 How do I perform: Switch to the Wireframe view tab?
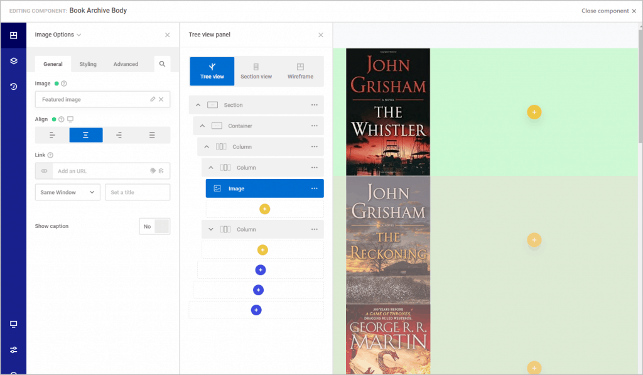click(x=300, y=71)
